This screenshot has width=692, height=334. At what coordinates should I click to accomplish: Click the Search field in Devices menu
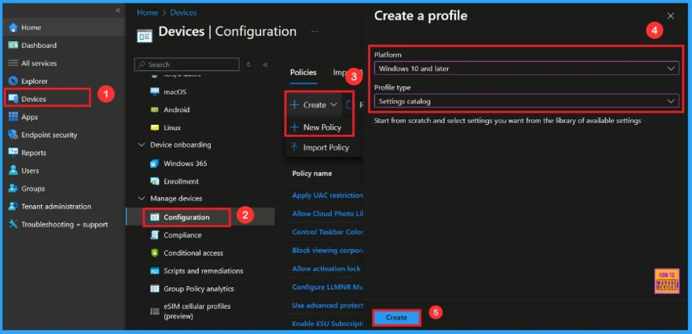(x=187, y=64)
